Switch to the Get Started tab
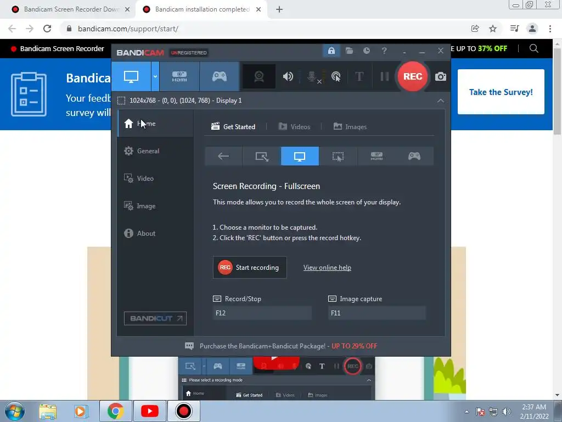Screen dimensions: 562x422 [x=233, y=127]
